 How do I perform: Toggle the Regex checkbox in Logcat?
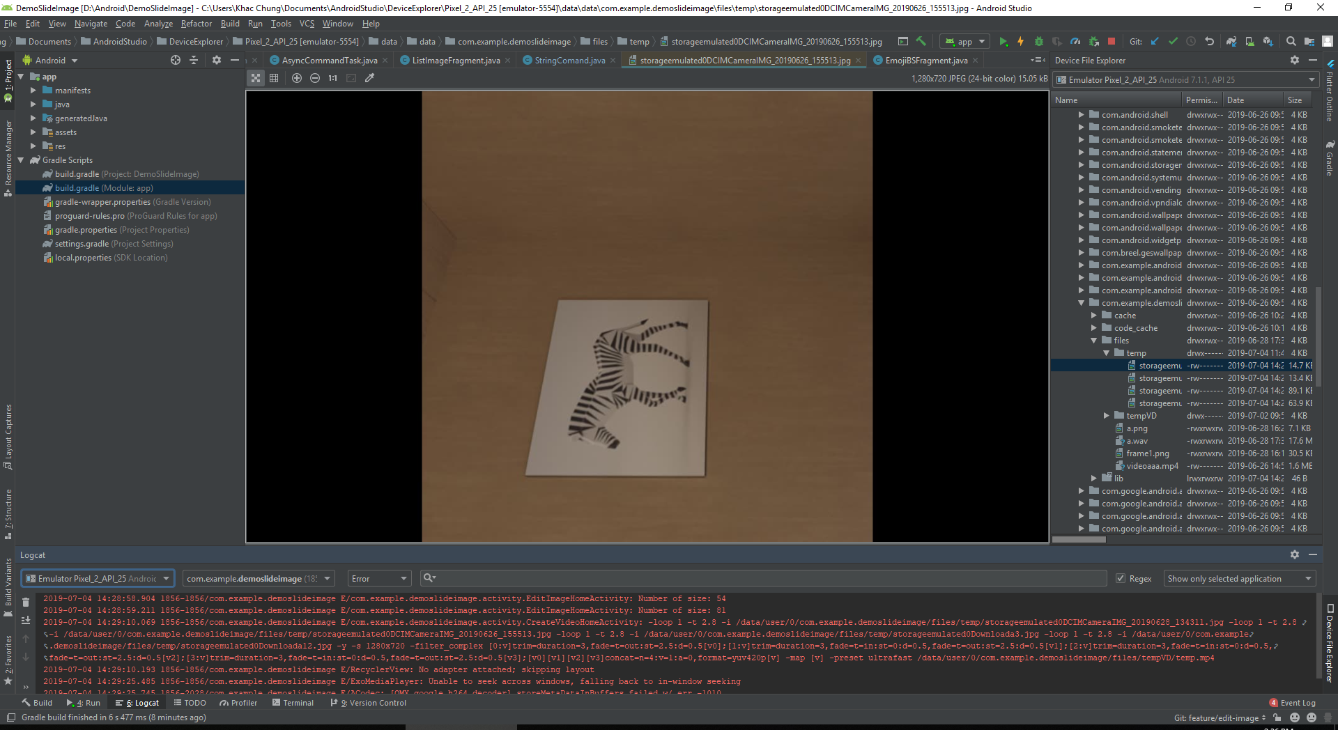1121,578
